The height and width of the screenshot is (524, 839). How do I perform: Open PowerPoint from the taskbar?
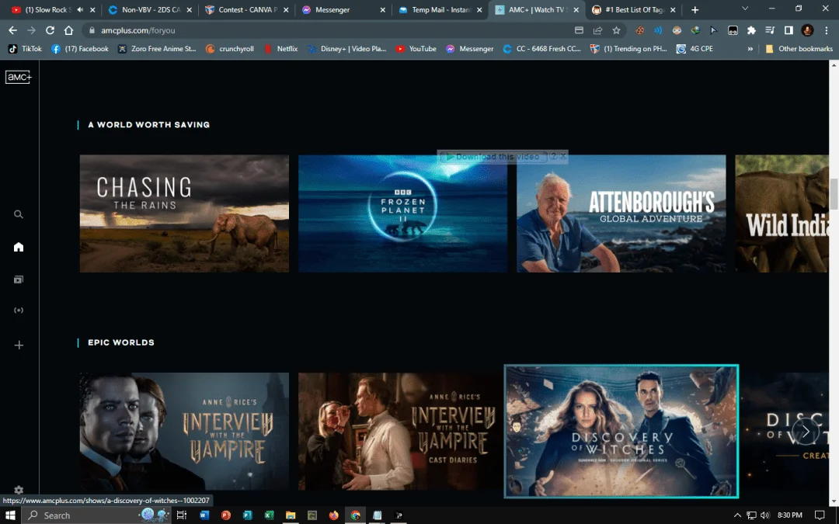pos(226,515)
